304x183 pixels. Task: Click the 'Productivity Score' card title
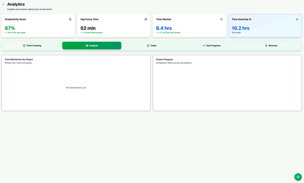click(x=15, y=19)
